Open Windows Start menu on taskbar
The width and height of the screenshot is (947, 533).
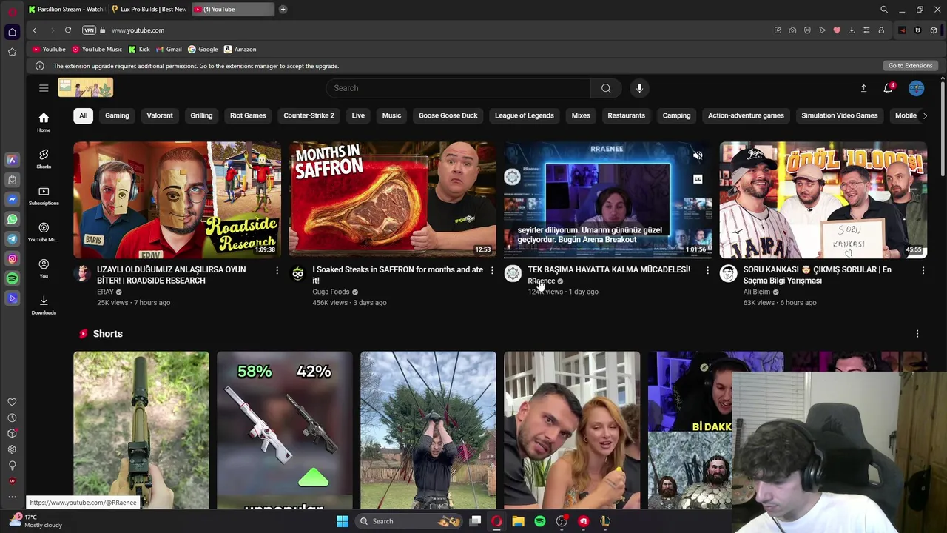click(x=342, y=521)
